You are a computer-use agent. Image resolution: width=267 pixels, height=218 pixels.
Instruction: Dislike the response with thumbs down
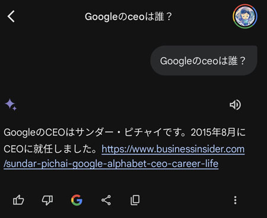click(x=47, y=200)
